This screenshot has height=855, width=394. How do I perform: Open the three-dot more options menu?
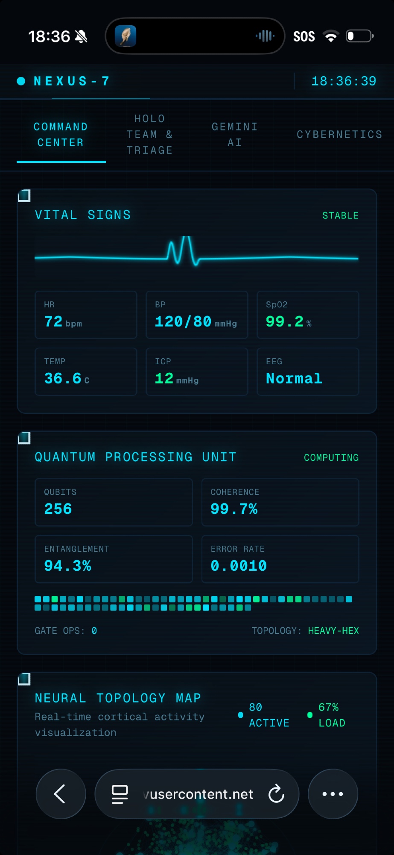click(333, 794)
